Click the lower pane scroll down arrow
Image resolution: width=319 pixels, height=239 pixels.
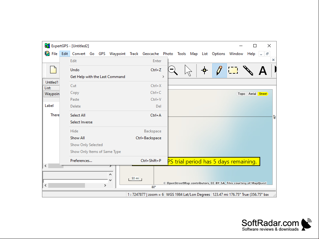point(110,180)
